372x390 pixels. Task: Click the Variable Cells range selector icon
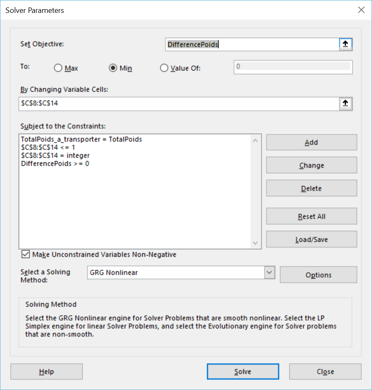pyautogui.click(x=345, y=104)
